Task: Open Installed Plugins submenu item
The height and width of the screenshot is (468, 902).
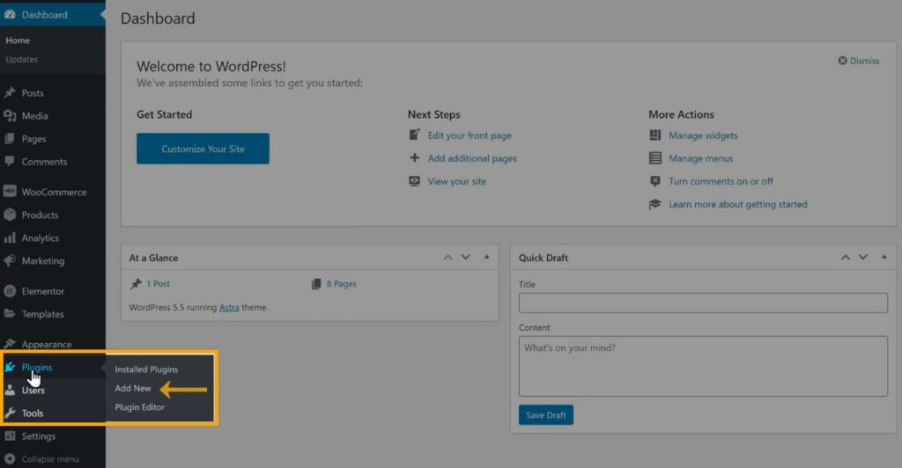Action: click(146, 369)
